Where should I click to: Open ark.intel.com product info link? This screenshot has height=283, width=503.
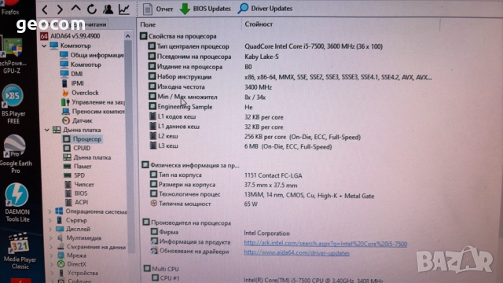(x=325, y=244)
